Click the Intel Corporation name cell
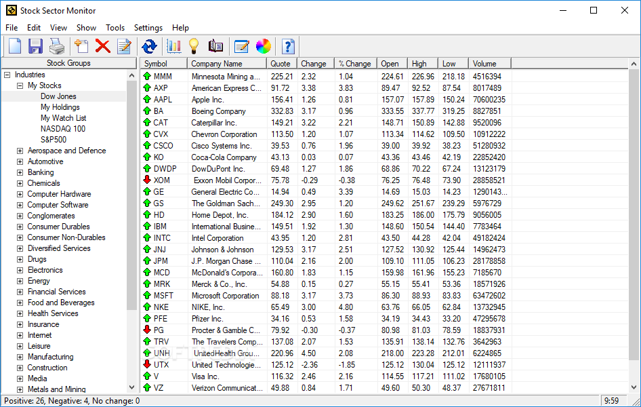Image resolution: width=641 pixels, height=407 pixels. pos(218,238)
